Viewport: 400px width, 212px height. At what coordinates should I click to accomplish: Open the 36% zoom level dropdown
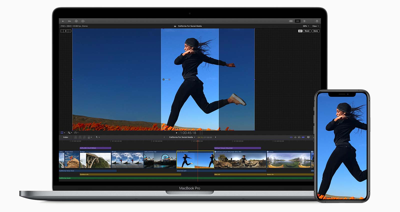coord(306,26)
